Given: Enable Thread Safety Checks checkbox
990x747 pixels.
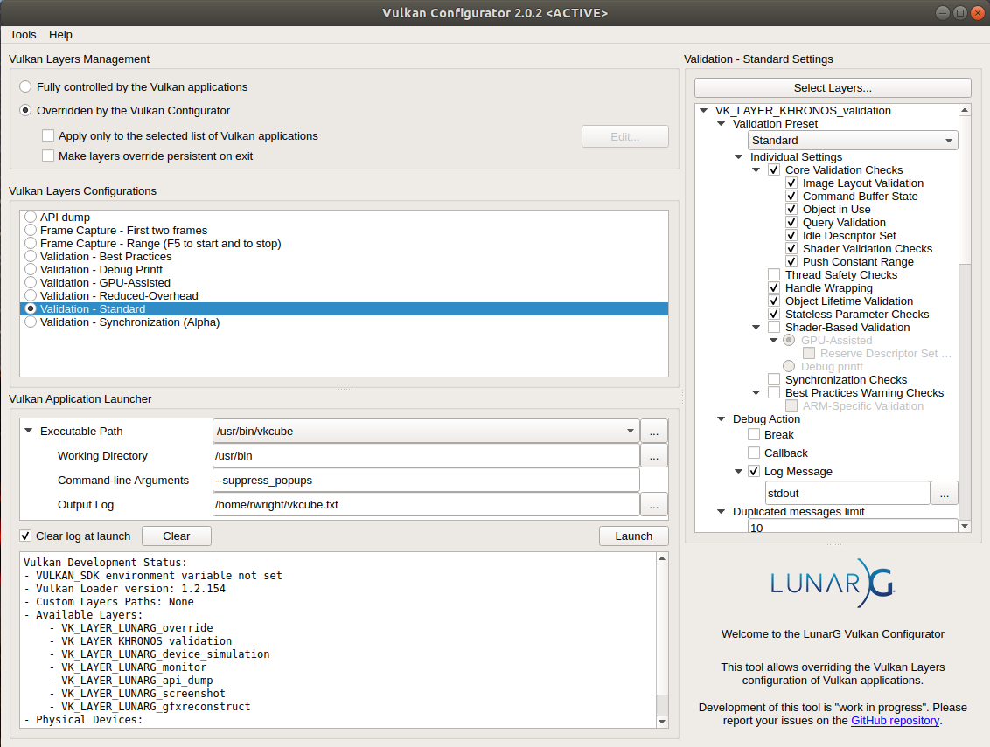Looking at the screenshot, I should click(x=774, y=275).
